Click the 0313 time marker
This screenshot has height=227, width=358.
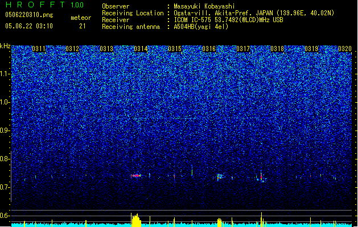(106, 49)
